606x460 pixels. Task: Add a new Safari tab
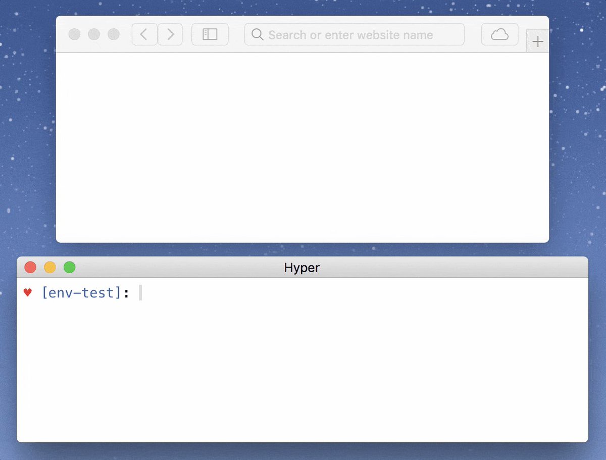coord(538,41)
